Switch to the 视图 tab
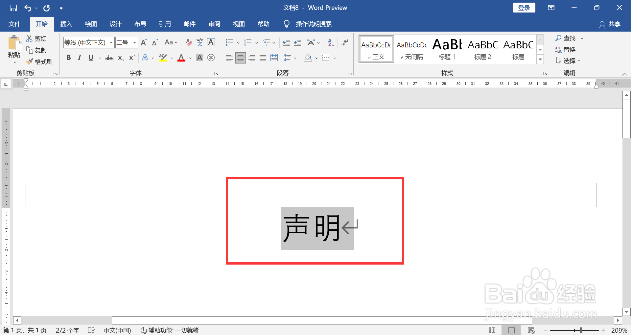This screenshot has width=631, height=335. tap(239, 24)
